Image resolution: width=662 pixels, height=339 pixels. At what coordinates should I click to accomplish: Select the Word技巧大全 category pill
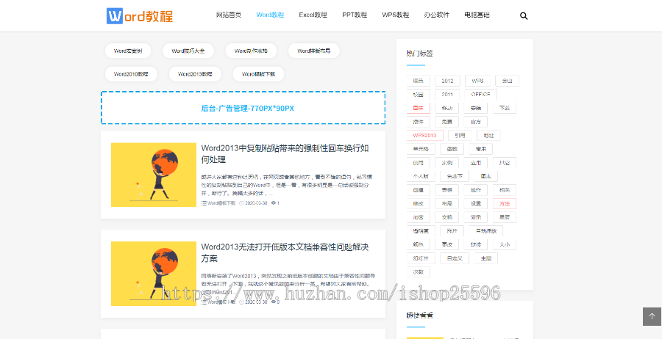188,51
